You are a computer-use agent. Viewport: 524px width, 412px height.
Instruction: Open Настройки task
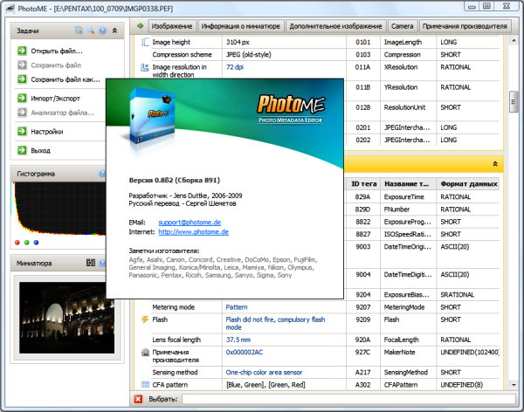tap(47, 132)
